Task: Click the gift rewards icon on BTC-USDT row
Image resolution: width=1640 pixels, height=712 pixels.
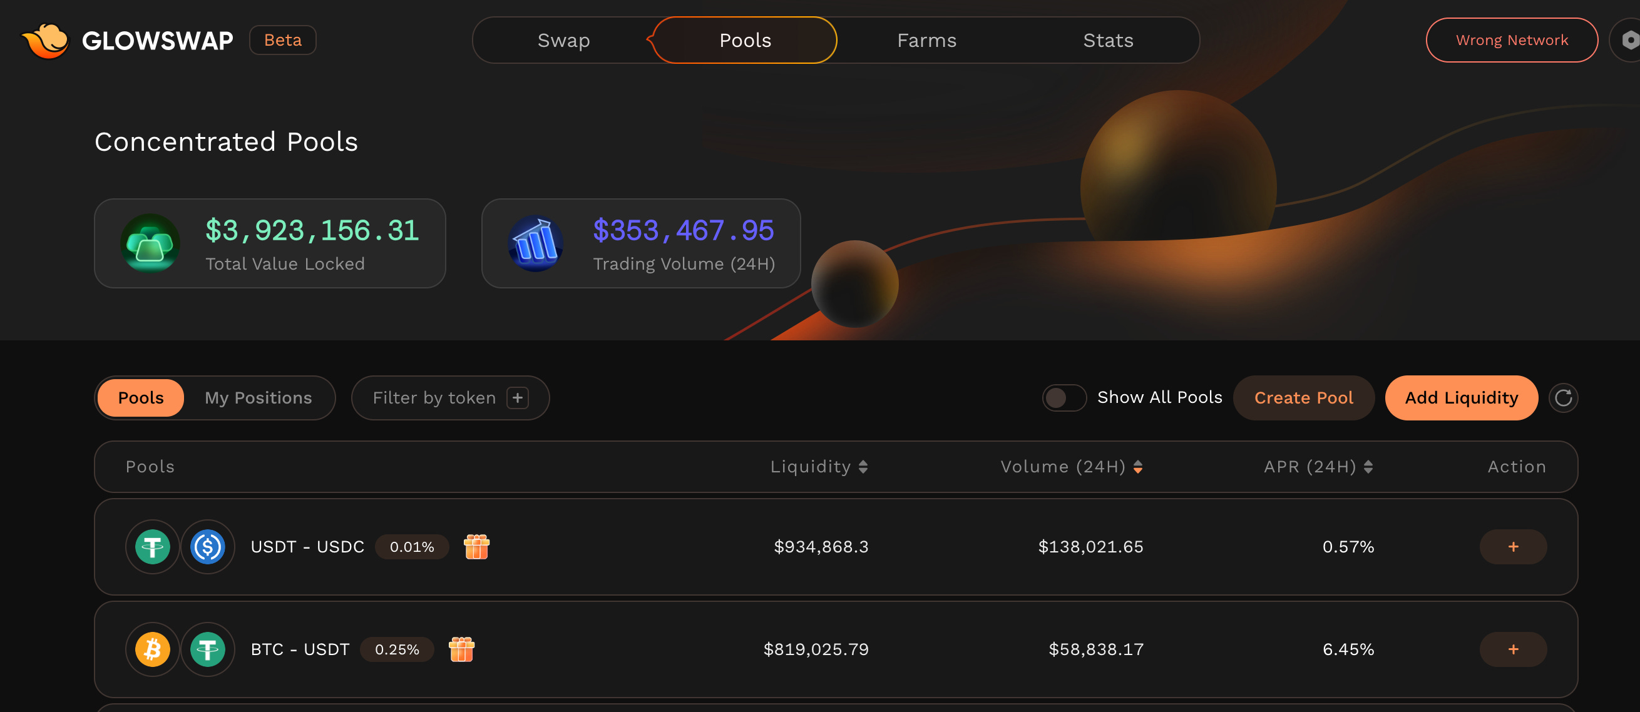Action: click(461, 649)
